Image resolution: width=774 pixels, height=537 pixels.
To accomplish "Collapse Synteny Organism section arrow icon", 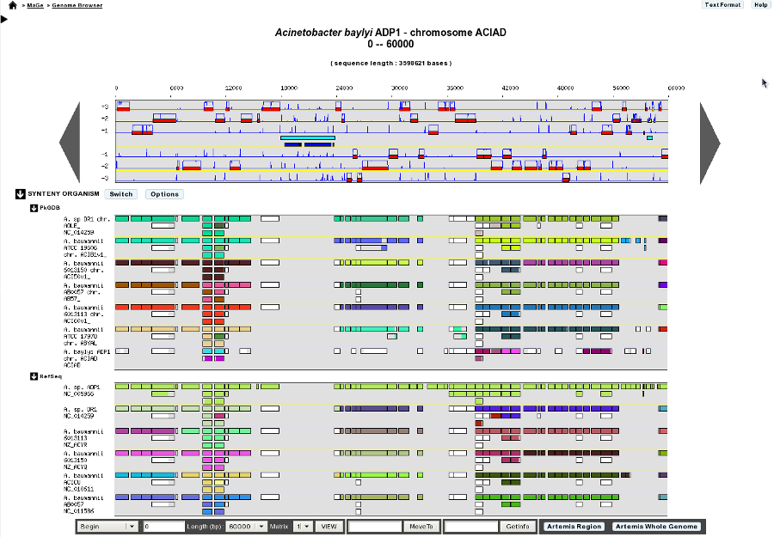I will pyautogui.click(x=20, y=194).
